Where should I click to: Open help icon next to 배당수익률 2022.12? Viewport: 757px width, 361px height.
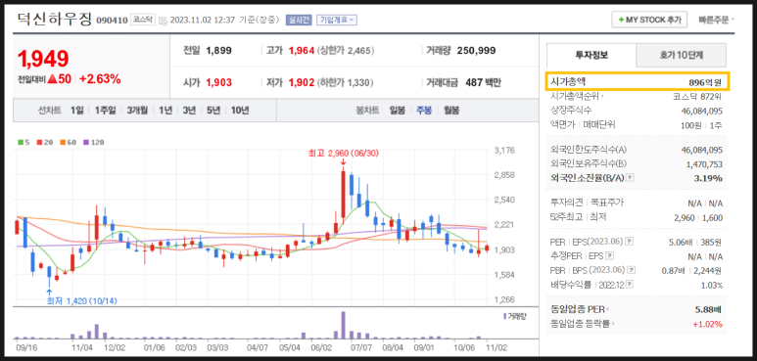[x=630, y=285]
